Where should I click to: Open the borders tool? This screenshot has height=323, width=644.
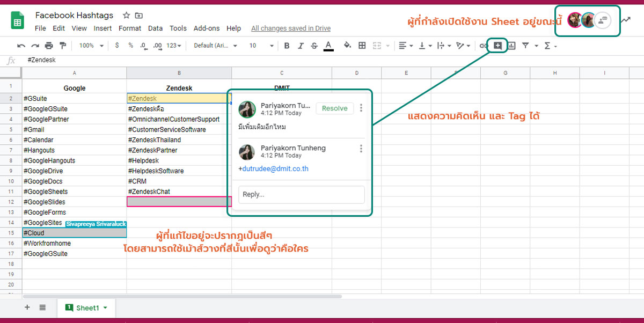(362, 46)
